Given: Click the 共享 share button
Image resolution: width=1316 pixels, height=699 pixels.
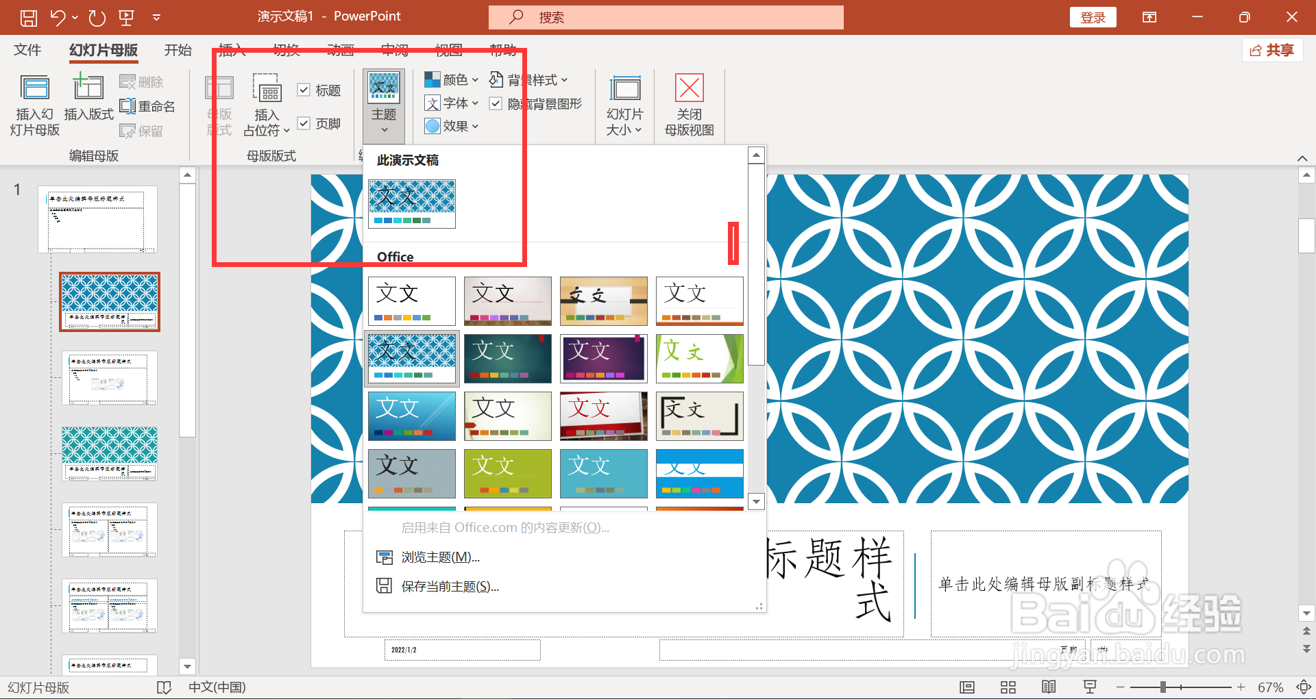Looking at the screenshot, I should tap(1272, 50).
